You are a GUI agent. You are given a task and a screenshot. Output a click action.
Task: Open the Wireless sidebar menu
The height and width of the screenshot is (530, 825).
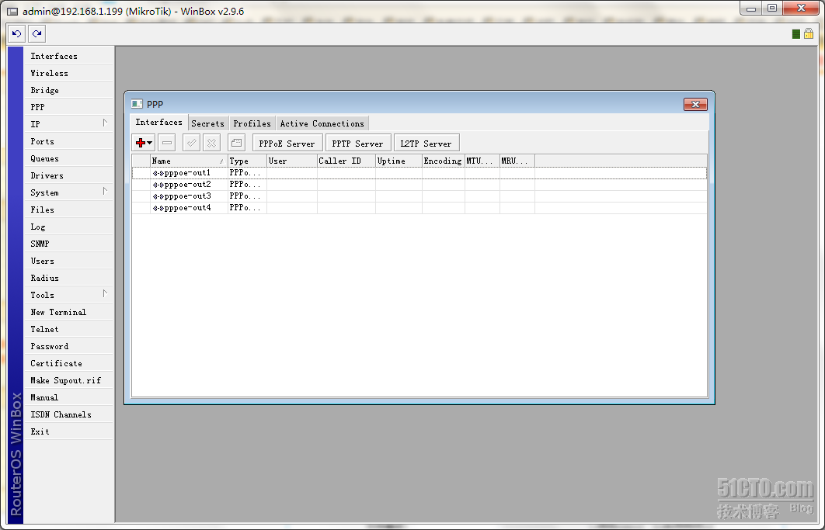tap(68, 73)
